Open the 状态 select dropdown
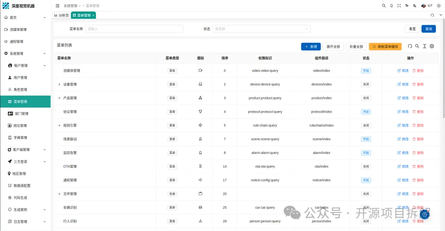Screen dimensions: 445x231 point(261,29)
